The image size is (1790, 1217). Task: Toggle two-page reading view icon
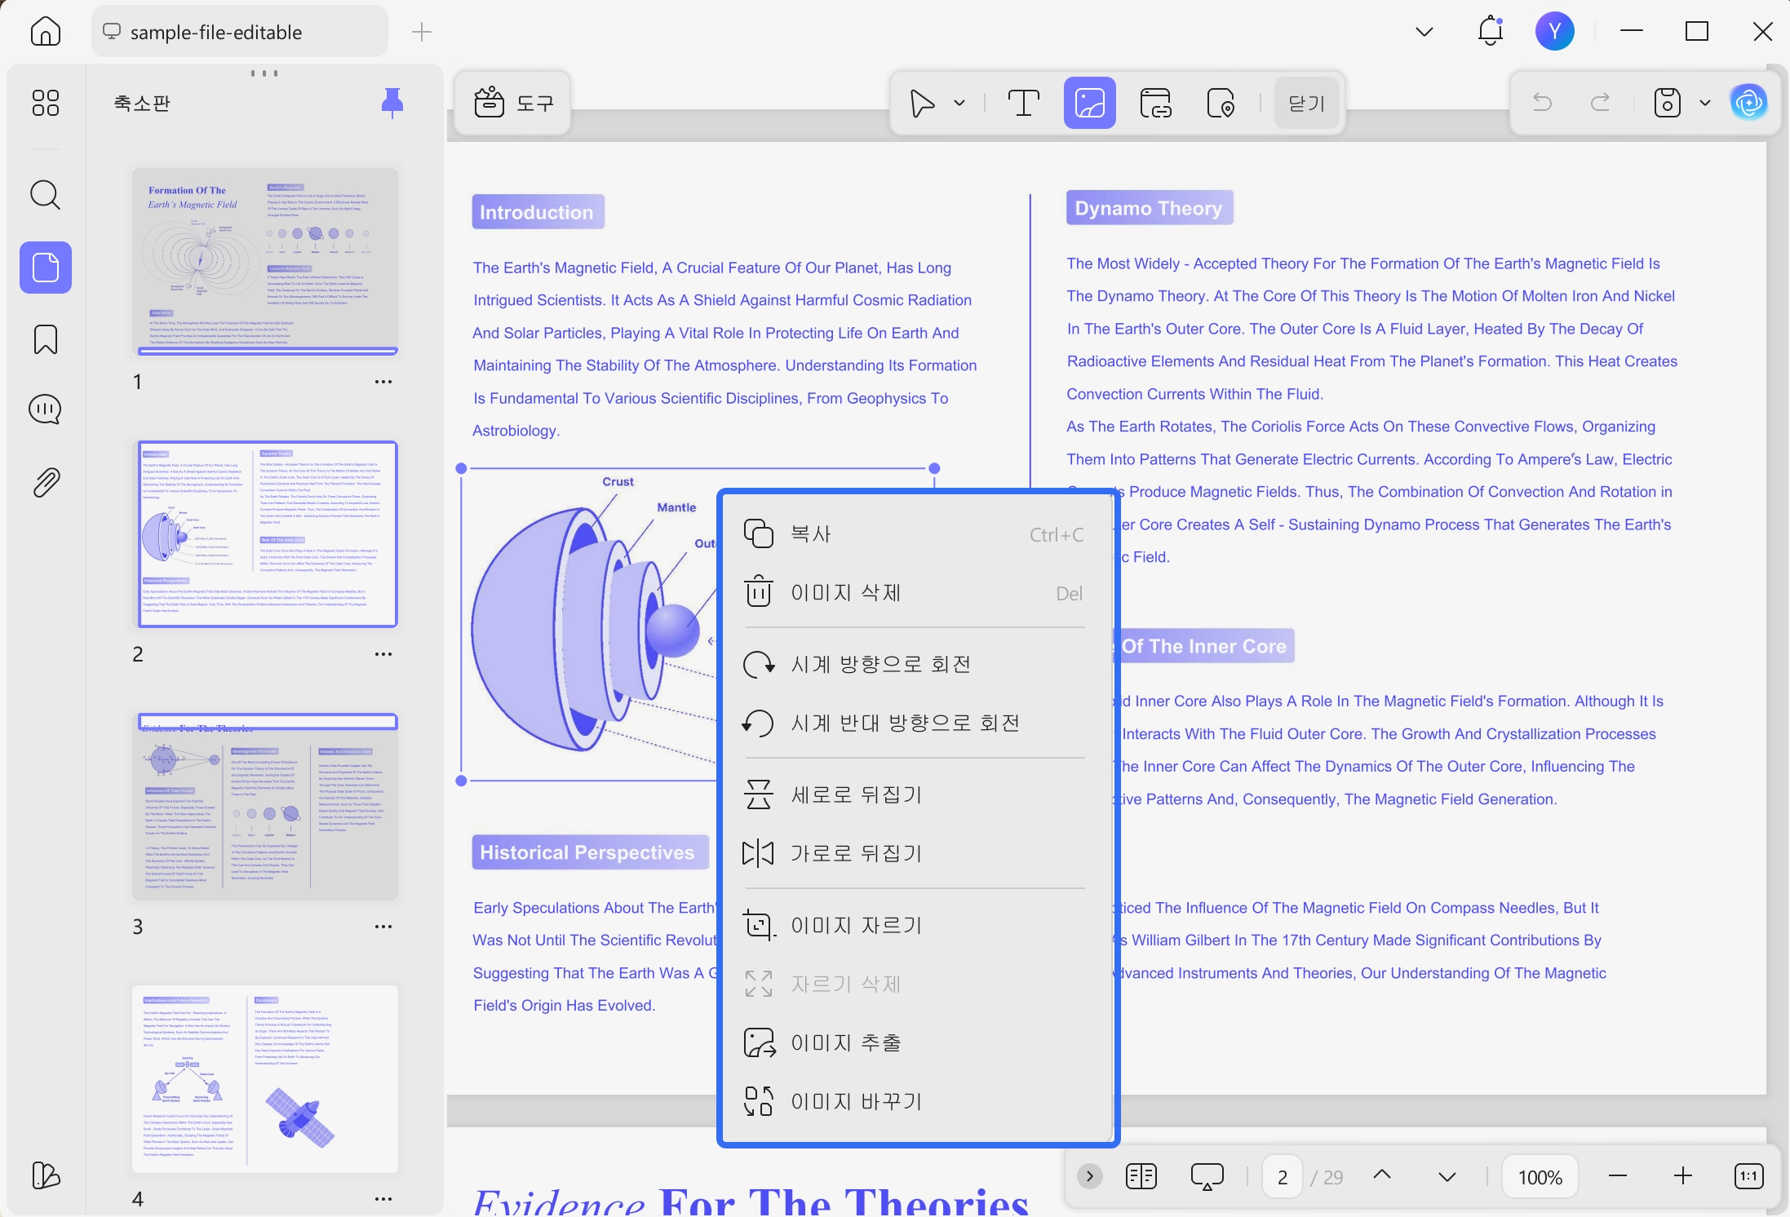click(x=1141, y=1176)
